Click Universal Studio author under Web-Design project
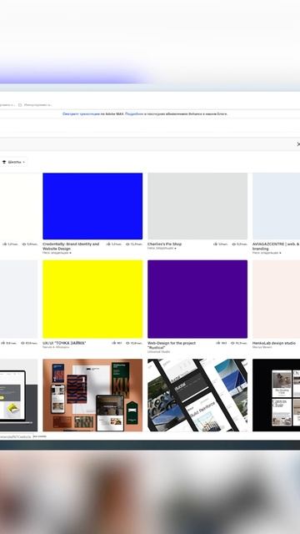 click(158, 351)
